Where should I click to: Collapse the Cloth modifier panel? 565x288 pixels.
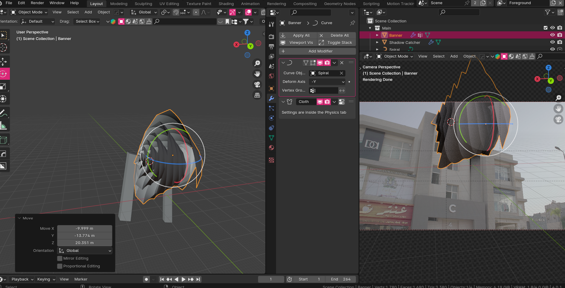[283, 102]
